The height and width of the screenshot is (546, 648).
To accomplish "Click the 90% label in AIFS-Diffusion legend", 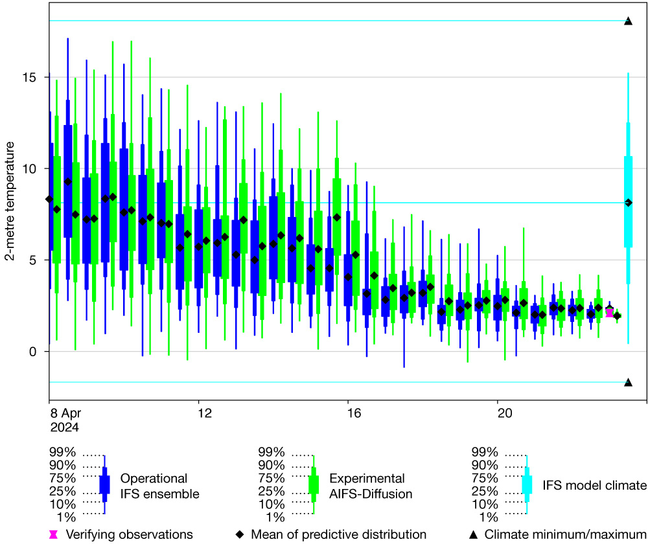I will [272, 465].
